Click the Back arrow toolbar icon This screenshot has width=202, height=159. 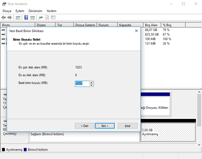[x=3, y=17]
